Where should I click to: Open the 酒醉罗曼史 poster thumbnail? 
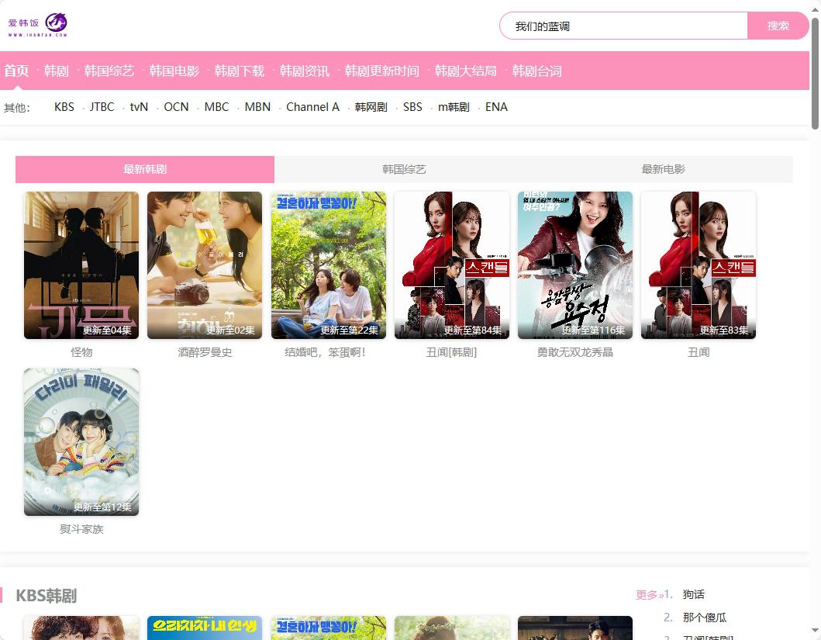pos(205,265)
